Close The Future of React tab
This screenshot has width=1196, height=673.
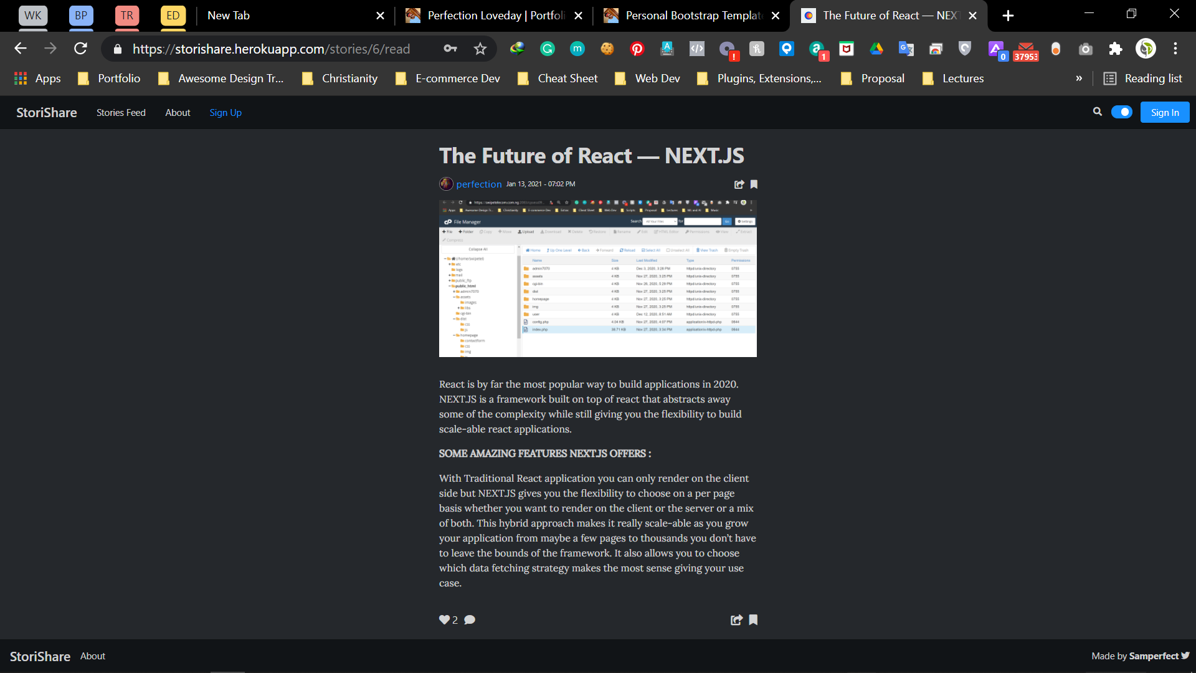point(973,16)
